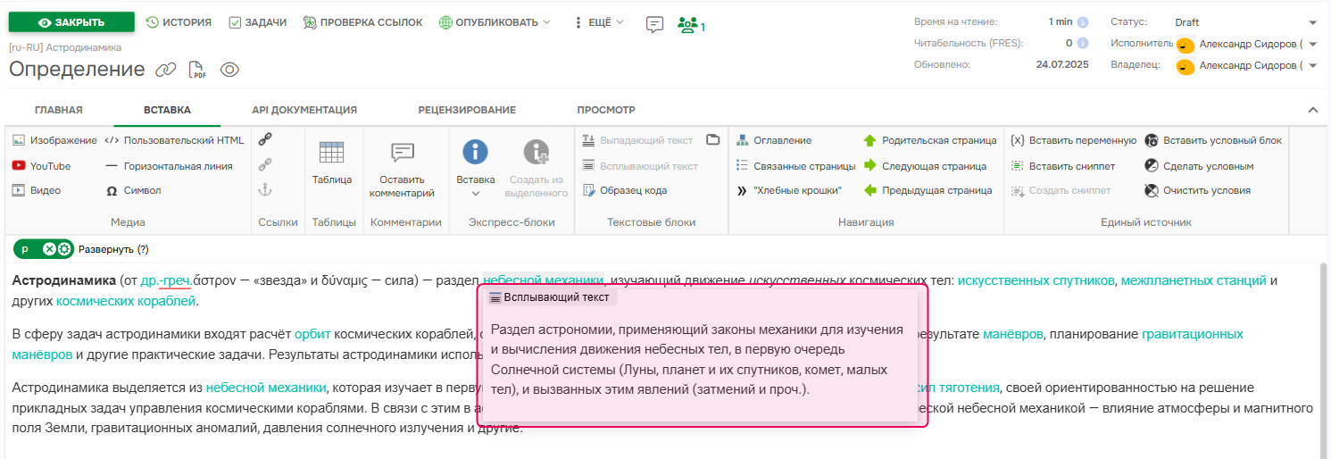Toggle preview eye icon beside title
Viewport: 1331px width, 459px height.
229,70
